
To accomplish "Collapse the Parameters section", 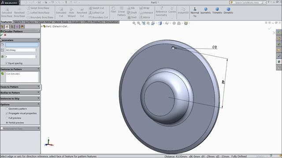I will pos(38,40).
